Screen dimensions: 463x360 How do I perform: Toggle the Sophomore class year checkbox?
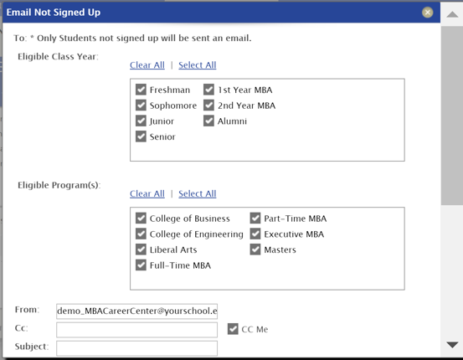(x=141, y=105)
